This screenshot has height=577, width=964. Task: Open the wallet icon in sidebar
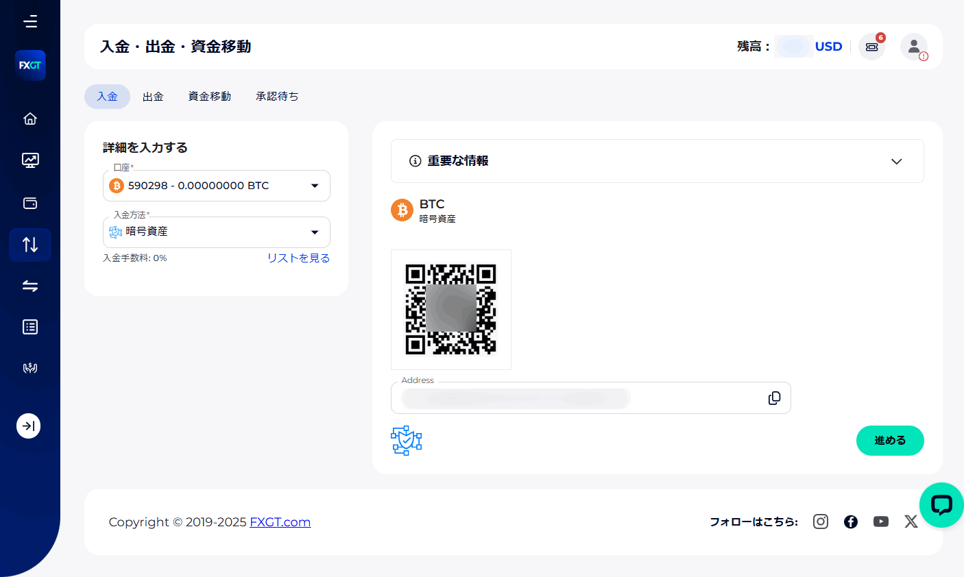30,203
